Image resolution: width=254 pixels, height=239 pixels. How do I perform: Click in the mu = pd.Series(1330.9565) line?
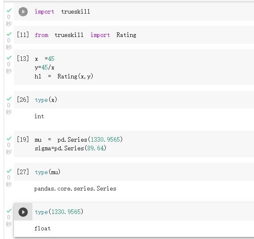[79, 140]
